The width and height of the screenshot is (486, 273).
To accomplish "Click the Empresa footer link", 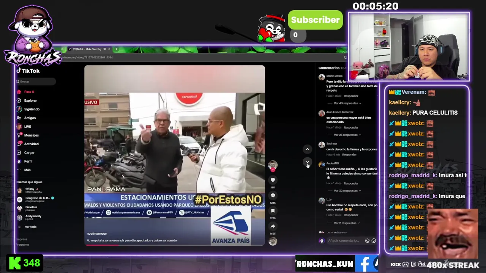I will click(22, 239).
